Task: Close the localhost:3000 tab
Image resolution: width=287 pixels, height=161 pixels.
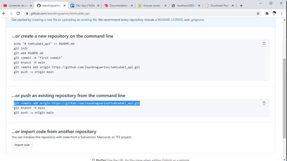Action: click(x=199, y=6)
